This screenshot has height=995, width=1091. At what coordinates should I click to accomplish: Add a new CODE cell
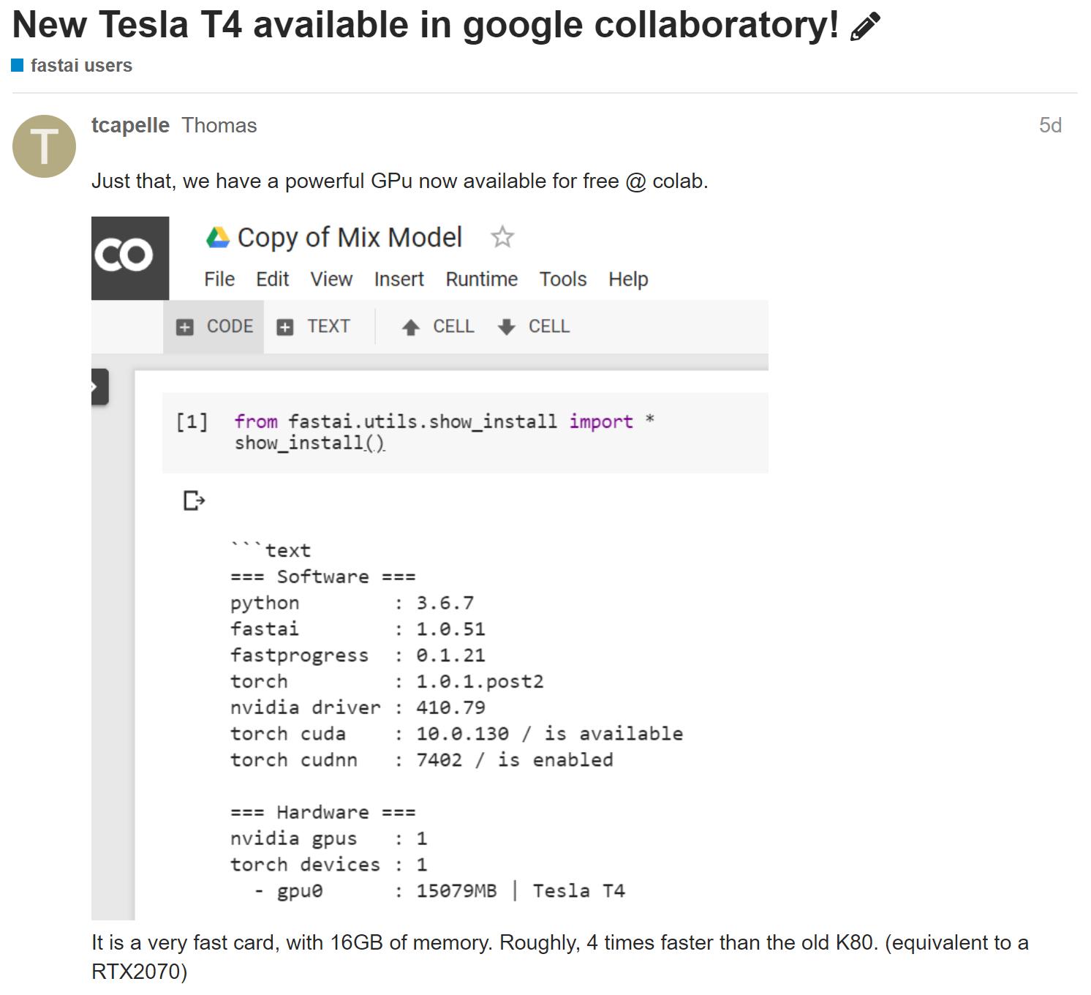click(214, 327)
